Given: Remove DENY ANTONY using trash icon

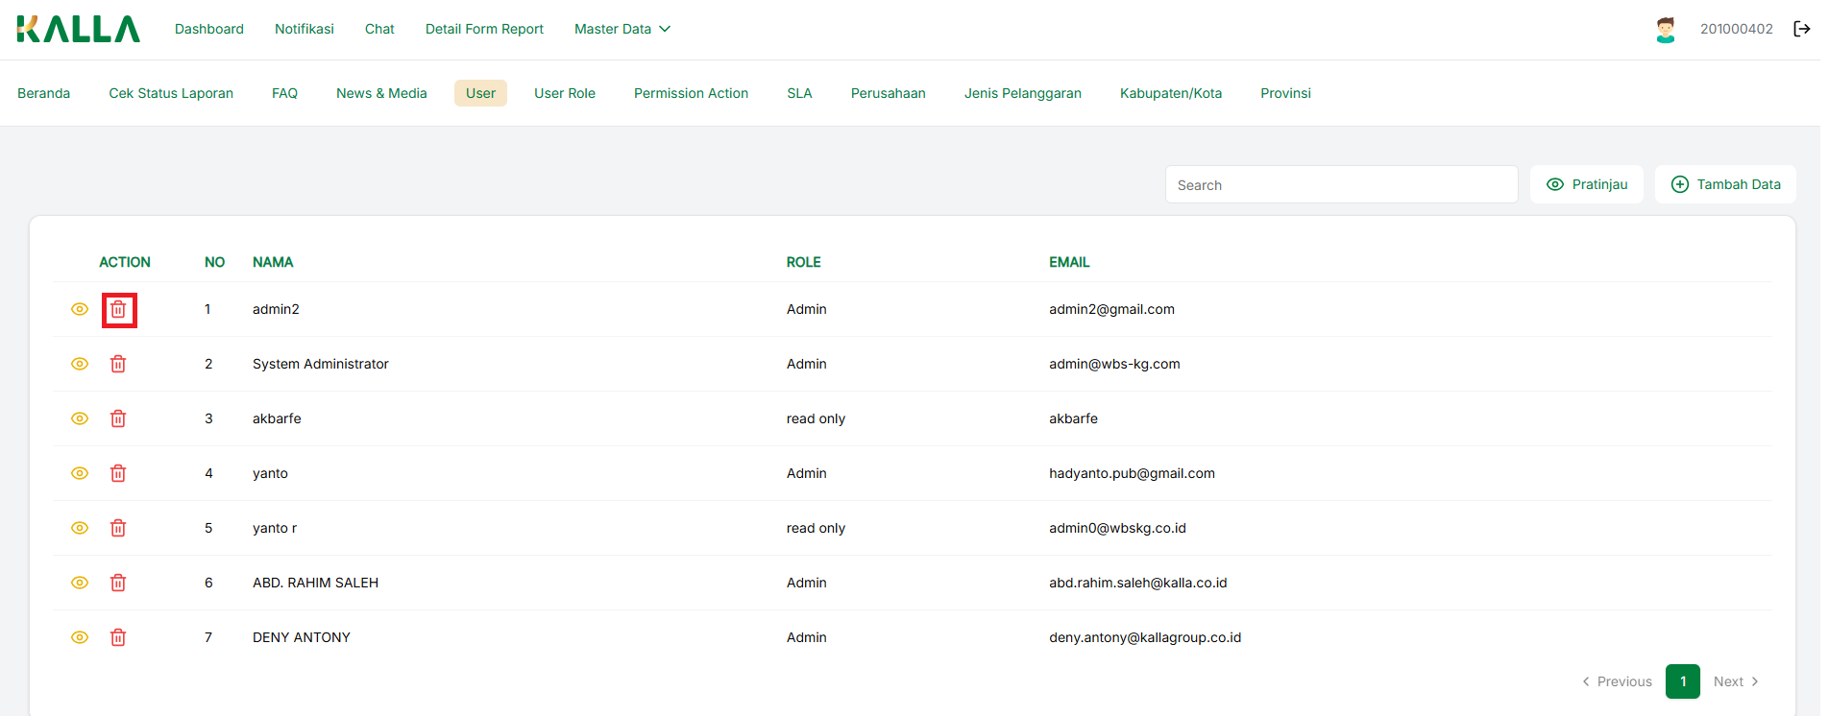Looking at the screenshot, I should tap(118, 637).
